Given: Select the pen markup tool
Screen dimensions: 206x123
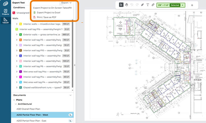Looking at the screenshot, I should coord(142,5).
